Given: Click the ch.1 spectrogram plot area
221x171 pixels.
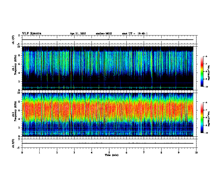Looking at the screenshot, I should pyautogui.click(x=108, y=68).
